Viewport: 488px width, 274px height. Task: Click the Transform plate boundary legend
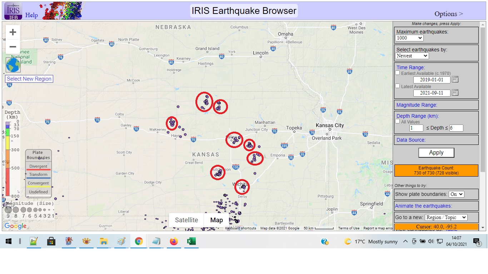coord(38,176)
